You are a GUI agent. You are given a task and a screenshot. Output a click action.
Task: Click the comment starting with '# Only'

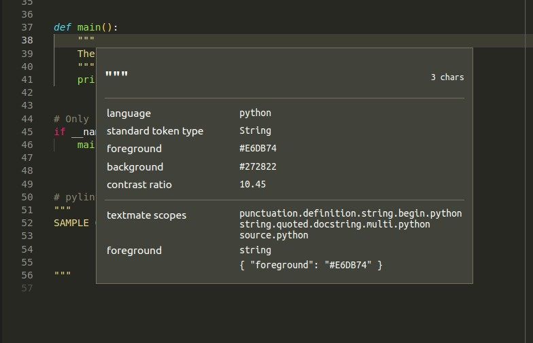pyautogui.click(x=71, y=119)
